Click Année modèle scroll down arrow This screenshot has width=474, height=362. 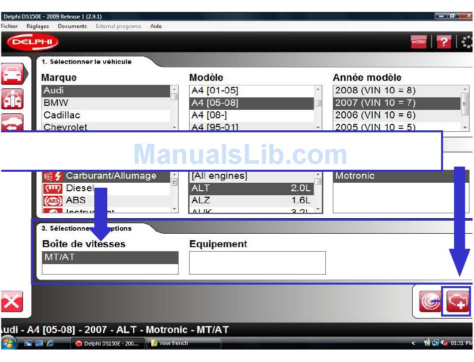pyautogui.click(x=465, y=128)
